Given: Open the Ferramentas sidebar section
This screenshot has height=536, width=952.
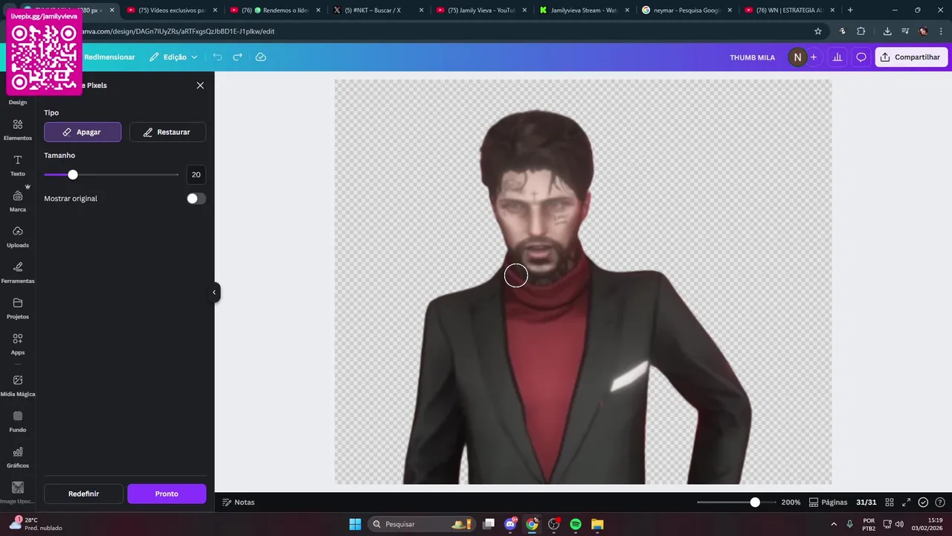Looking at the screenshot, I should 18,272.
